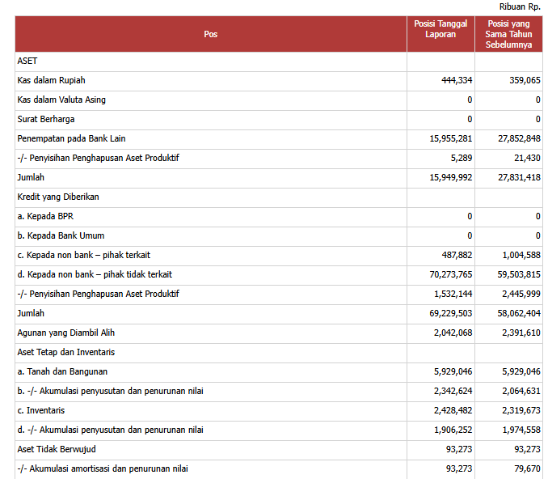
Task: Select 'c. Kepada non bank – pihak terkait'
Action: [84, 255]
